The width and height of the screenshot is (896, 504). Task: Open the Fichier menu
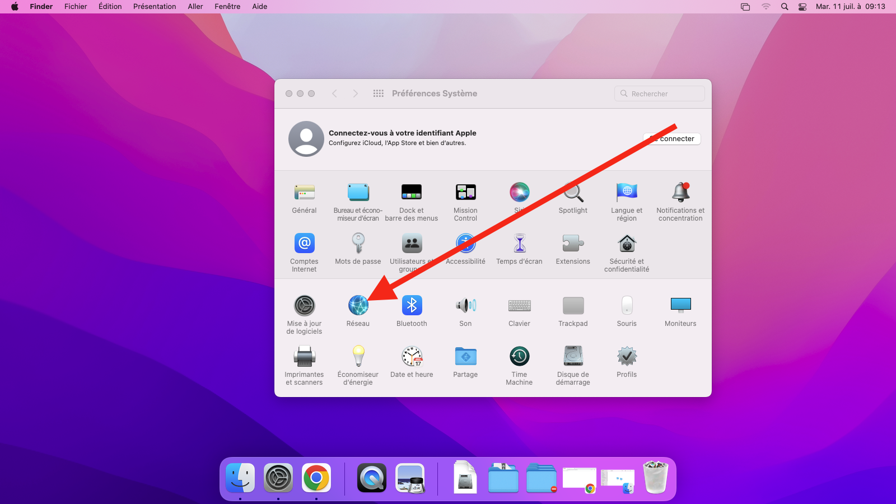[x=76, y=7]
